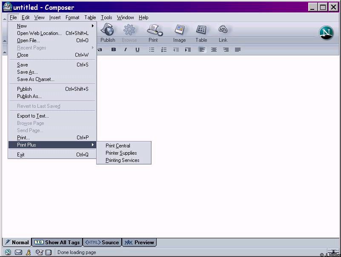341x257 pixels.
Task: Close the open File menu
Action: point(13,17)
